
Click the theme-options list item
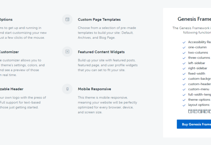point(199,100)
